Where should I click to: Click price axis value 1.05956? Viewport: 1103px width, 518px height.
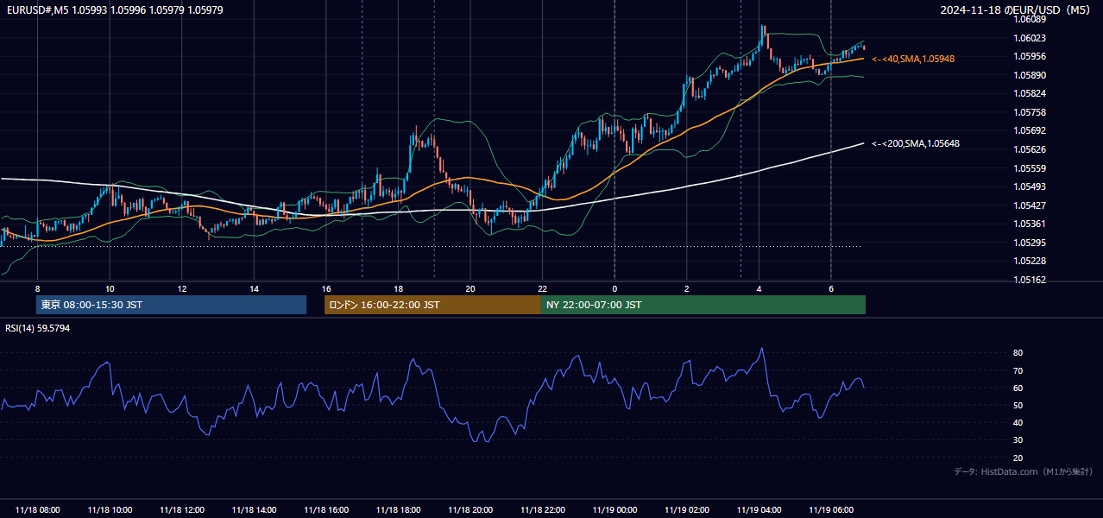(x=1029, y=56)
